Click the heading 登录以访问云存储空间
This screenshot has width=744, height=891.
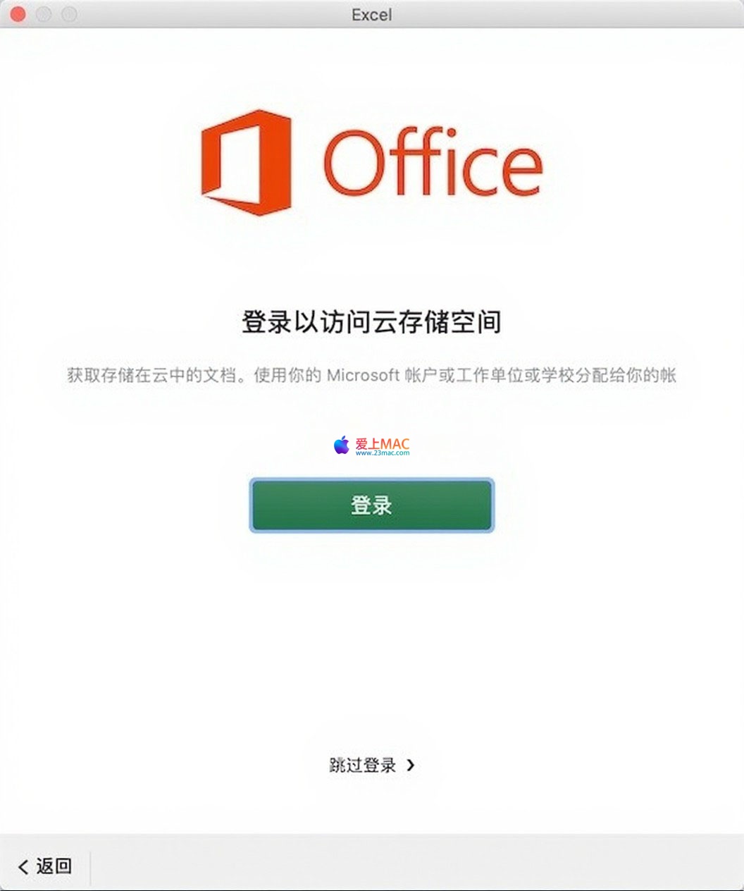click(371, 323)
